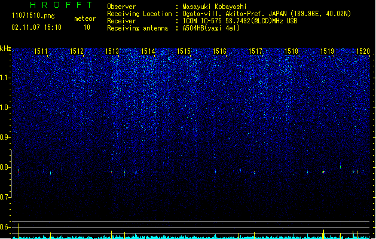Click the 1.0 frequency axis label
Screen dimensions: 376x239
[5, 108]
